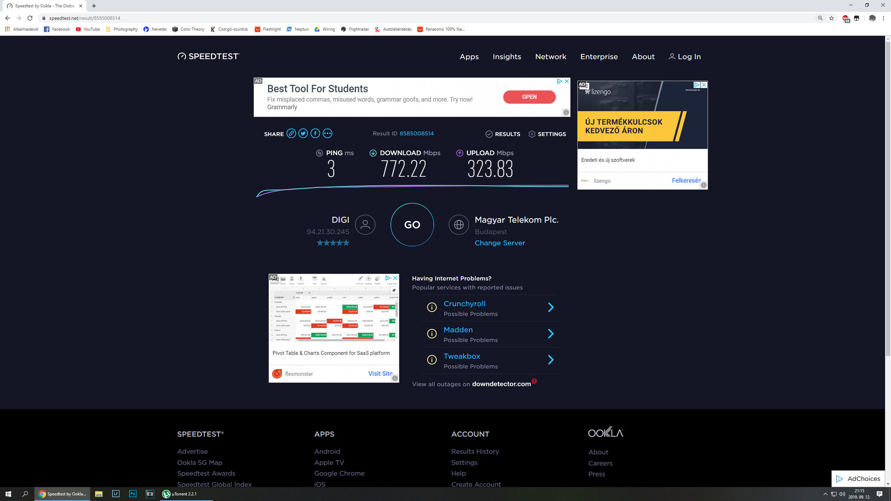Open the Windows notification center

[879, 494]
